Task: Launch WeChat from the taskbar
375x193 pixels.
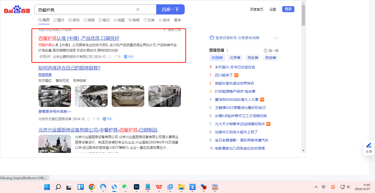Action: click(x=125, y=187)
